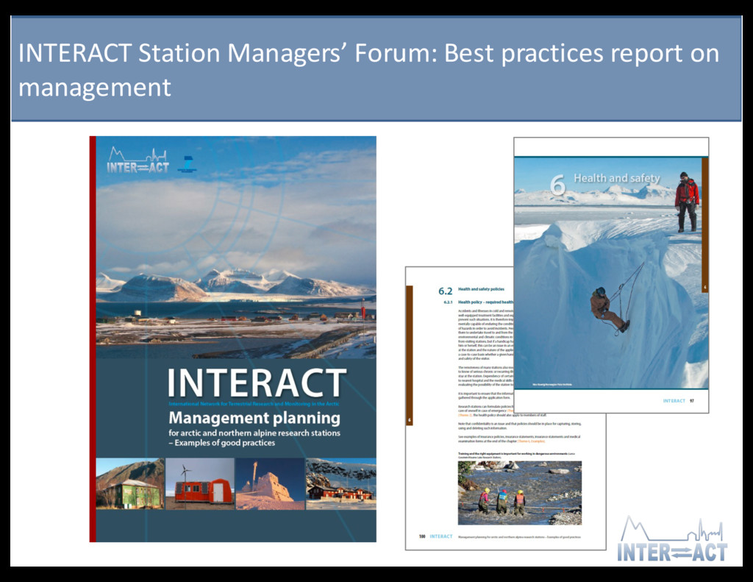Click the large chapter number '6'
753x582 pixels.
(x=557, y=185)
